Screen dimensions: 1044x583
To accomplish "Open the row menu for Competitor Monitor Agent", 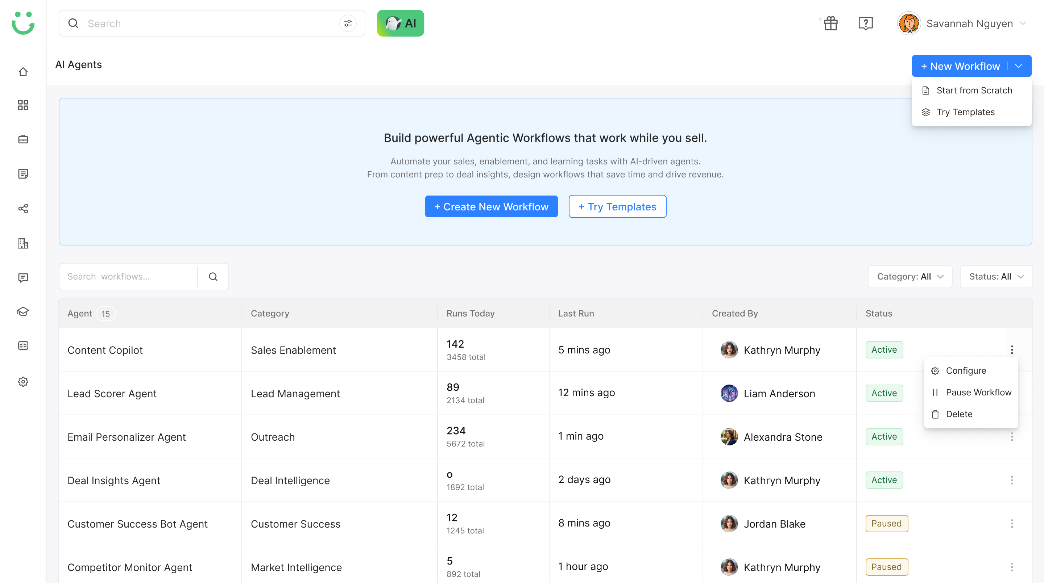I will [1012, 567].
